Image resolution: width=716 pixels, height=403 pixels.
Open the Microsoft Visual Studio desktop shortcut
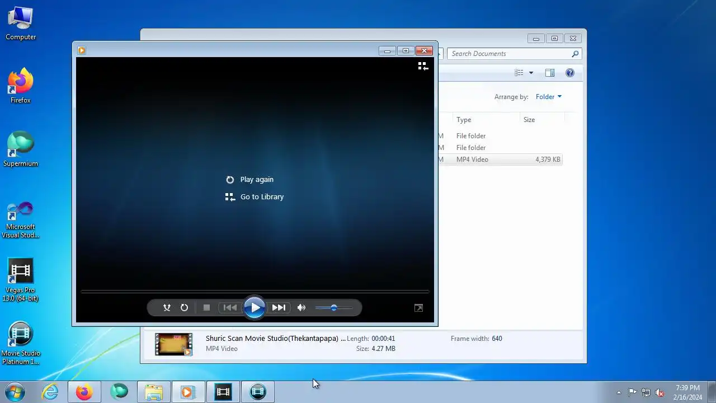(21, 220)
